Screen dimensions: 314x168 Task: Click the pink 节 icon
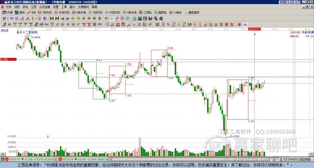(x=122, y=19)
